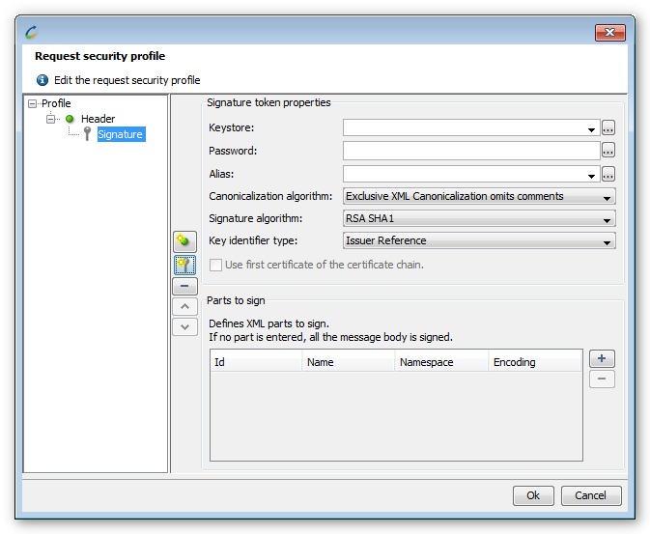Image resolution: width=650 pixels, height=534 pixels.
Task: Open the Alias dropdown
Action: point(591,176)
